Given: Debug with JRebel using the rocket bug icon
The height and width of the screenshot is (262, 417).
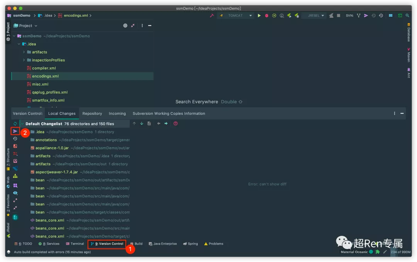Looking at the screenshot, I should tap(297, 15).
